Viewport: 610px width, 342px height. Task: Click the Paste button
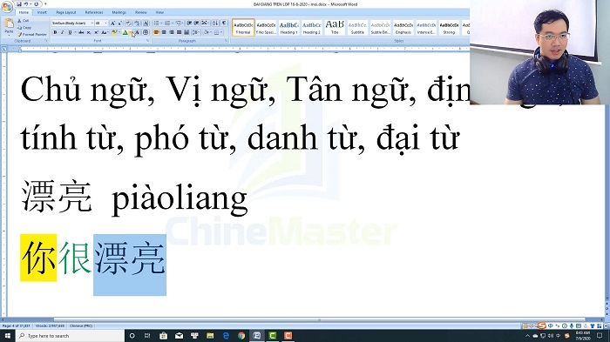tap(9, 24)
